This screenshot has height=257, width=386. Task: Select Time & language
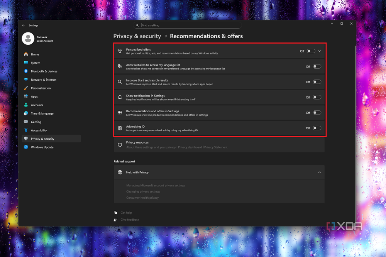coord(51,113)
